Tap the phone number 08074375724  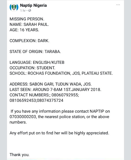point(50,100)
